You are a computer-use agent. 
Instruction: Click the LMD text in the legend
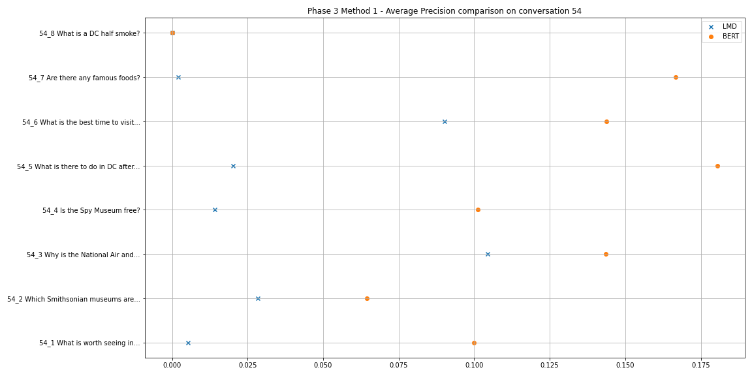click(729, 27)
